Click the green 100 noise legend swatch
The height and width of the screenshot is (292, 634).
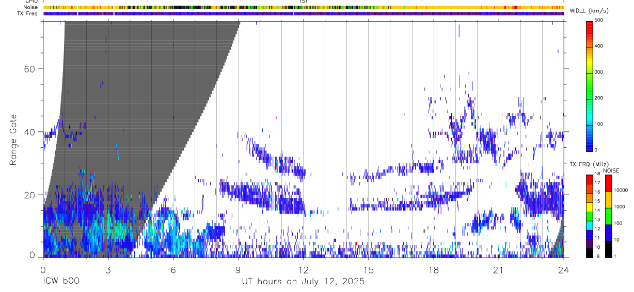pos(608,216)
